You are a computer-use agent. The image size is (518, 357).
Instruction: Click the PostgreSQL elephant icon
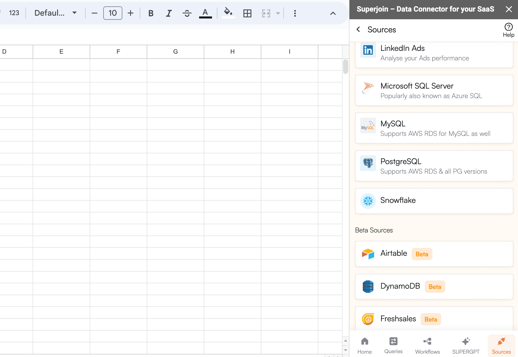pos(368,163)
